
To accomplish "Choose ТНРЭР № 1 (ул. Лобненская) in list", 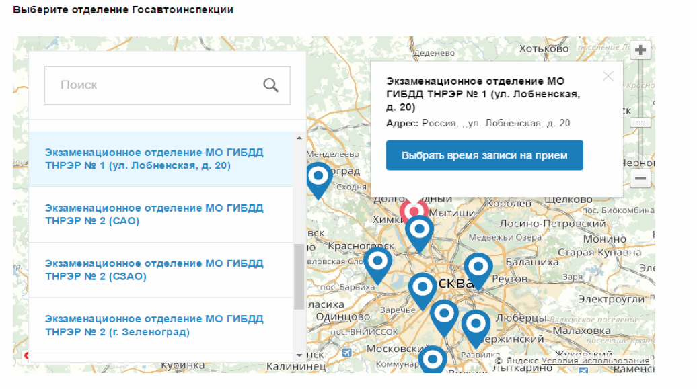I will click(154, 159).
